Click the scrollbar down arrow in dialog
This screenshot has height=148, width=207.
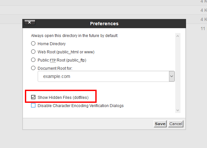pyautogui.click(x=178, y=111)
